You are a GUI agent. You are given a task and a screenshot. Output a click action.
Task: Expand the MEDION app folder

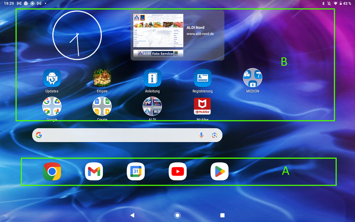(253, 78)
